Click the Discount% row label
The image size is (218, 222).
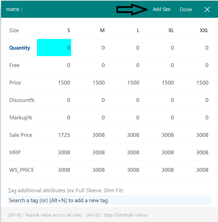22,100
